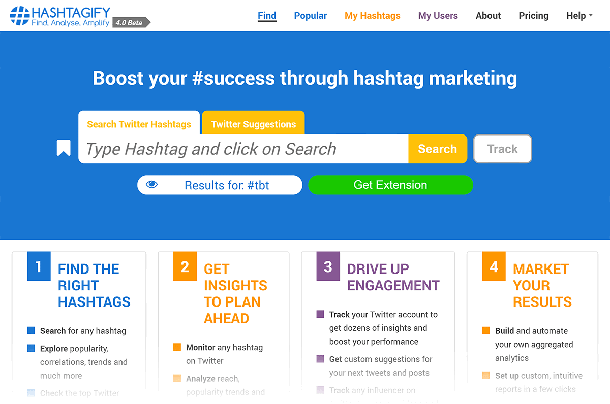
Task: Open the Pricing page
Action: [x=534, y=16]
